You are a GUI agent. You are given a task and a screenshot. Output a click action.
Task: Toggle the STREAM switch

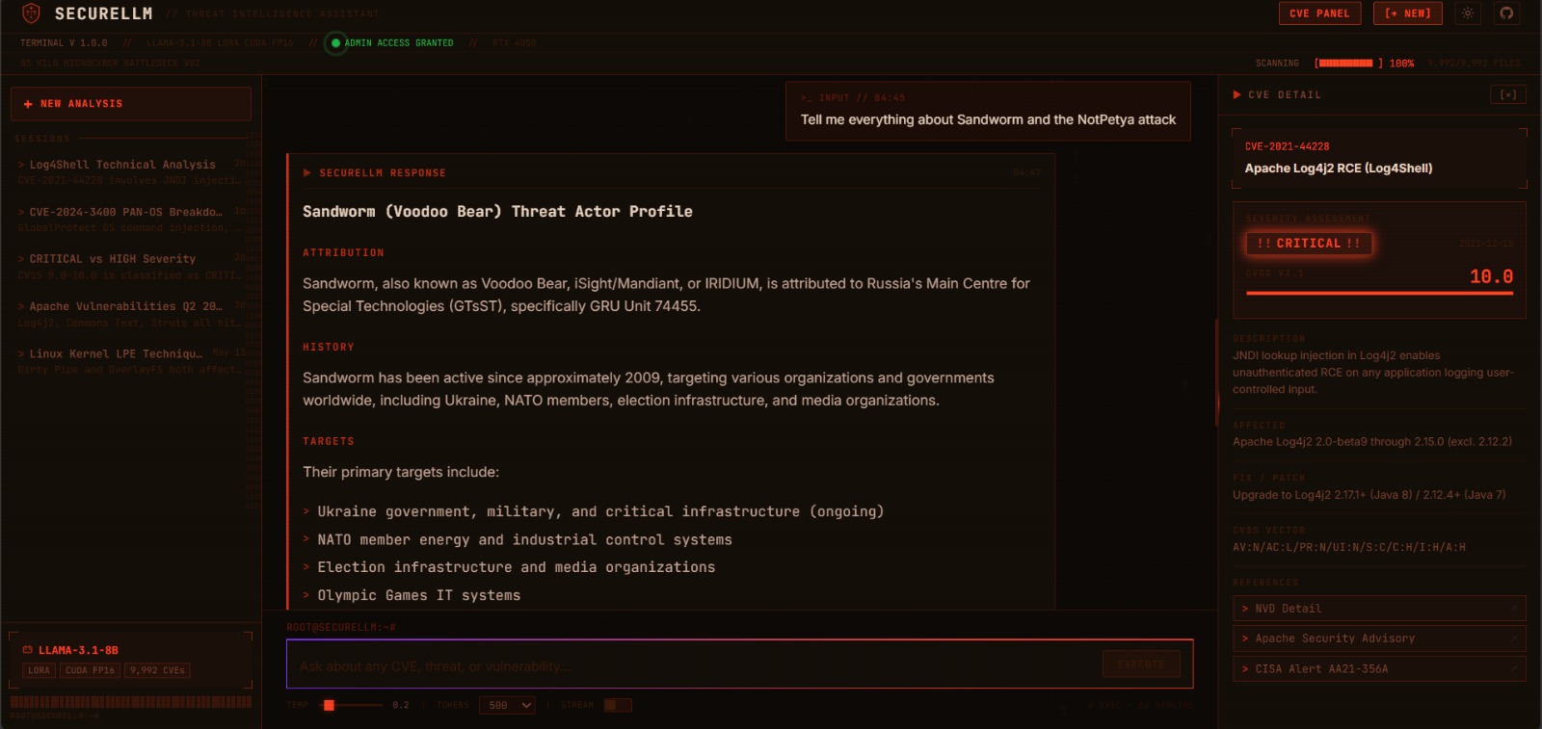click(618, 706)
